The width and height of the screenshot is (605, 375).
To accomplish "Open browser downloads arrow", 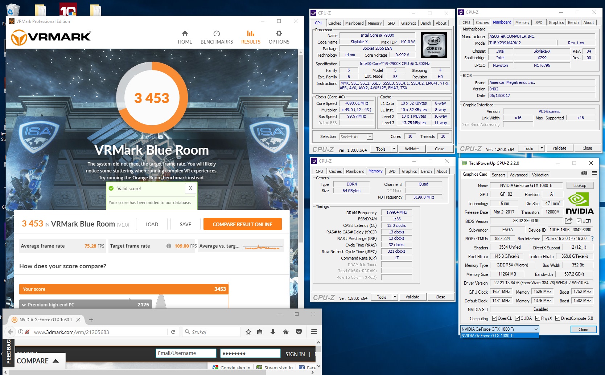I will tap(273, 332).
